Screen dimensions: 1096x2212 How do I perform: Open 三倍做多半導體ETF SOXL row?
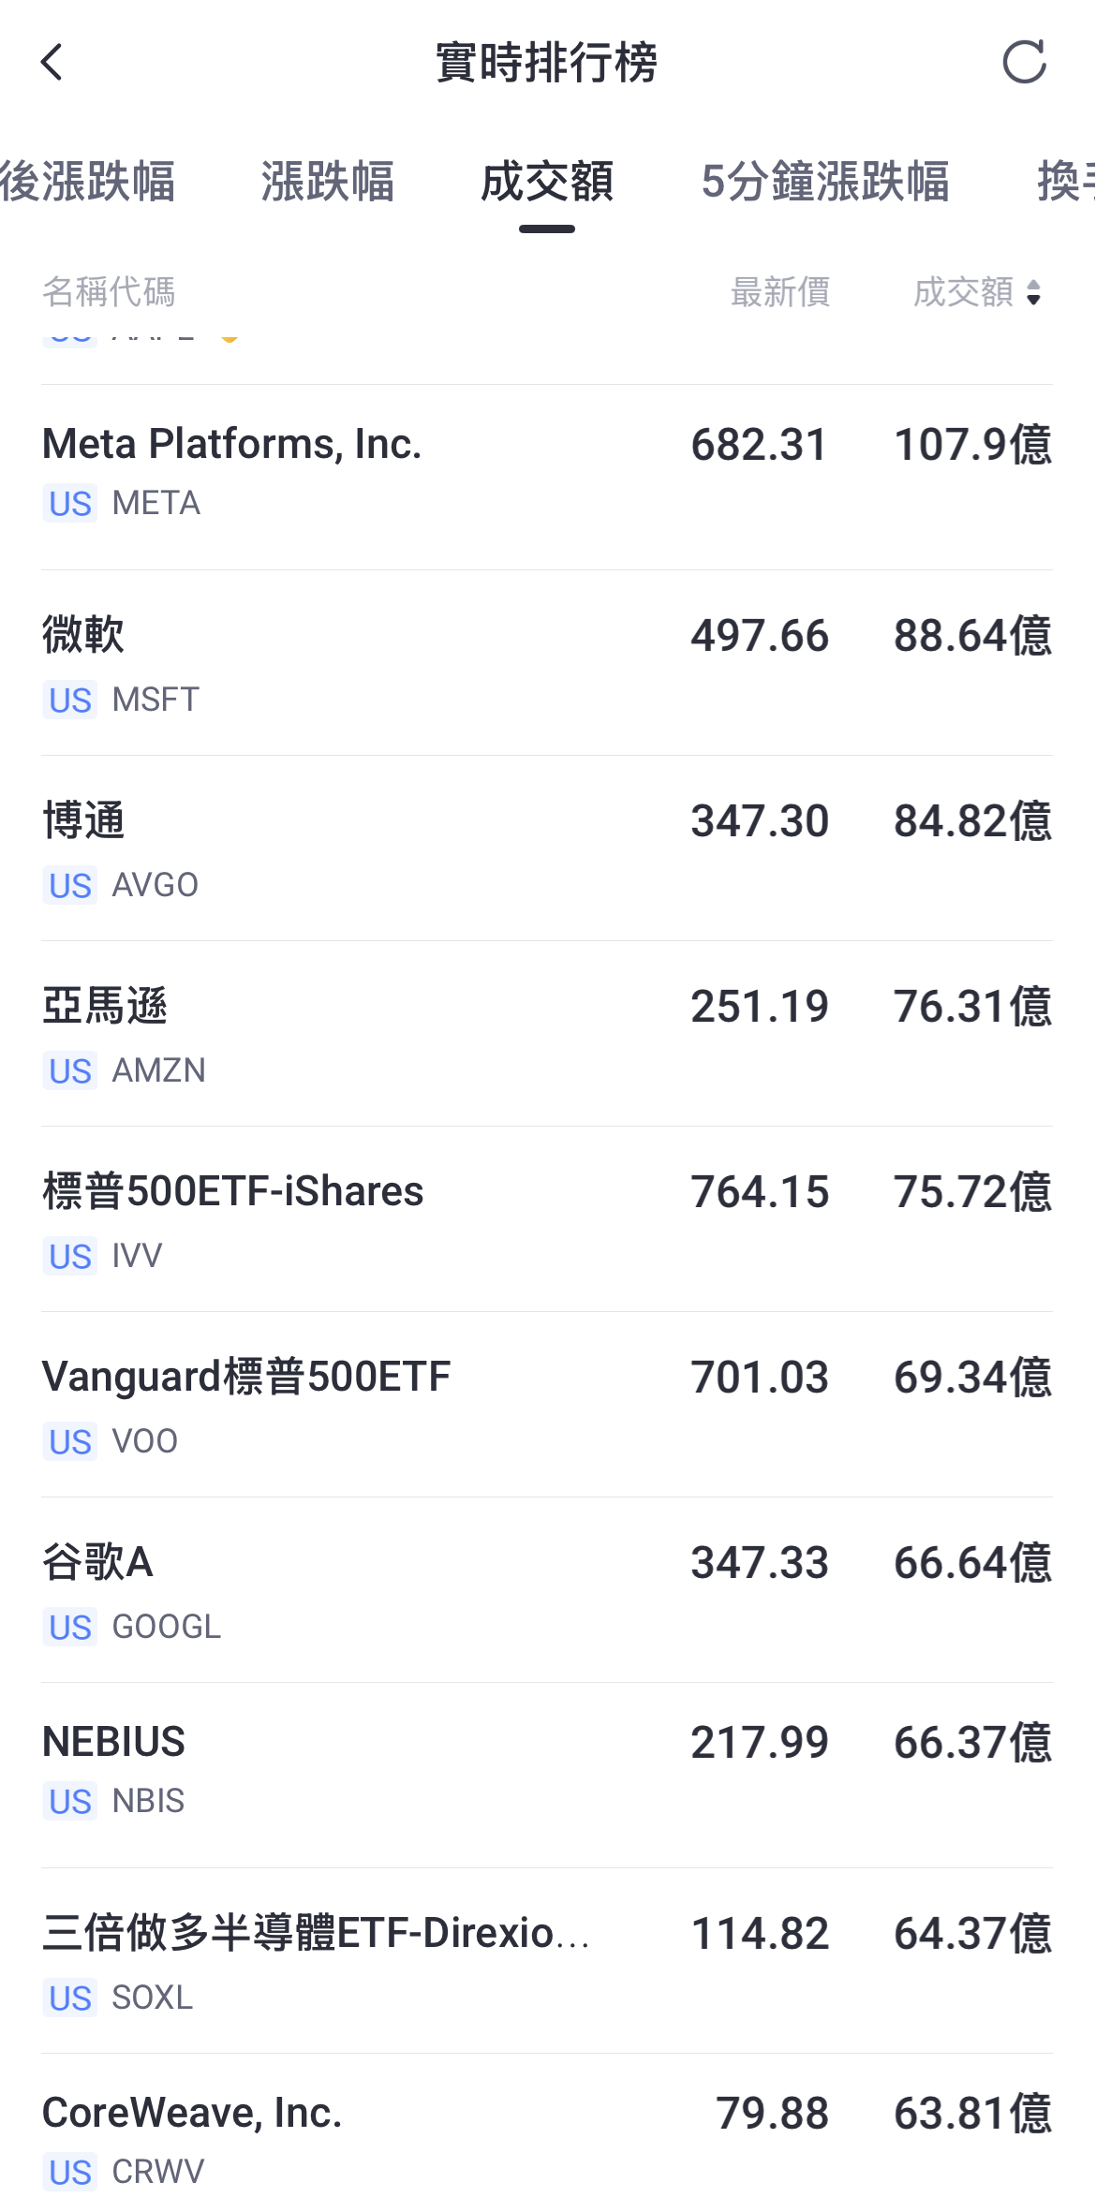click(547, 1961)
